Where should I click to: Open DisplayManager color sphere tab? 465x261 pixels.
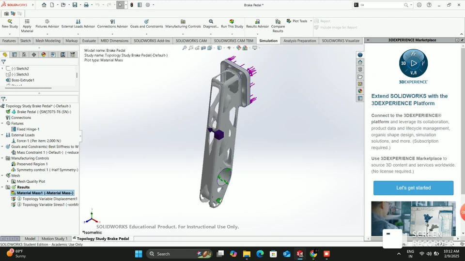point(44,55)
